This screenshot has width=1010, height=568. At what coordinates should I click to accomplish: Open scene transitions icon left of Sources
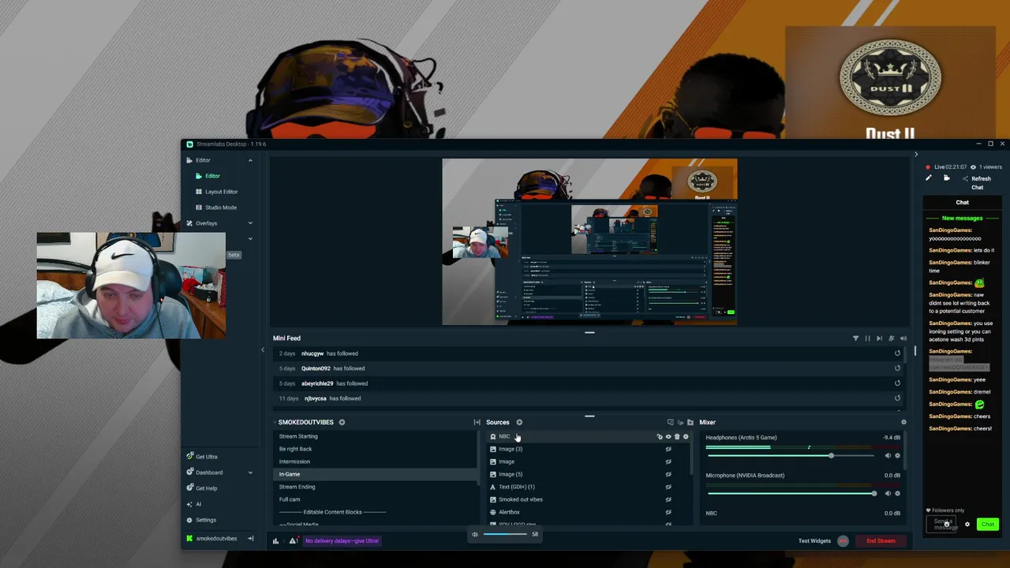[477, 422]
